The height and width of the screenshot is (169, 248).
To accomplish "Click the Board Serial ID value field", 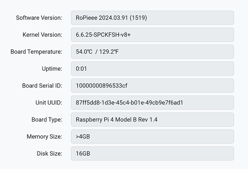I will (x=152, y=86).
